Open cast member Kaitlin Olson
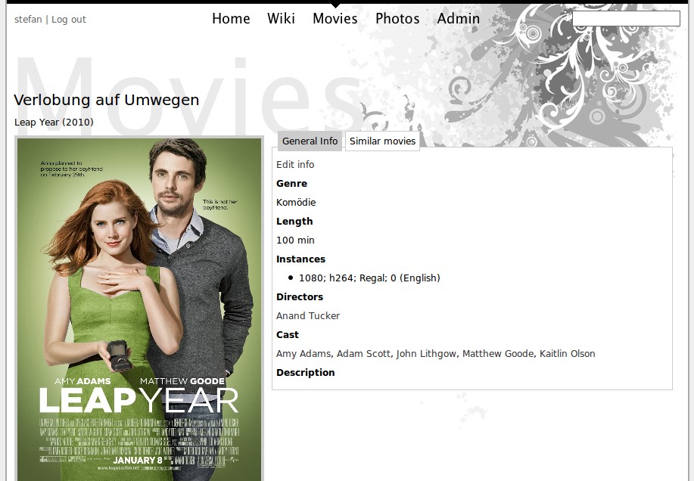The image size is (694, 481). [568, 354]
